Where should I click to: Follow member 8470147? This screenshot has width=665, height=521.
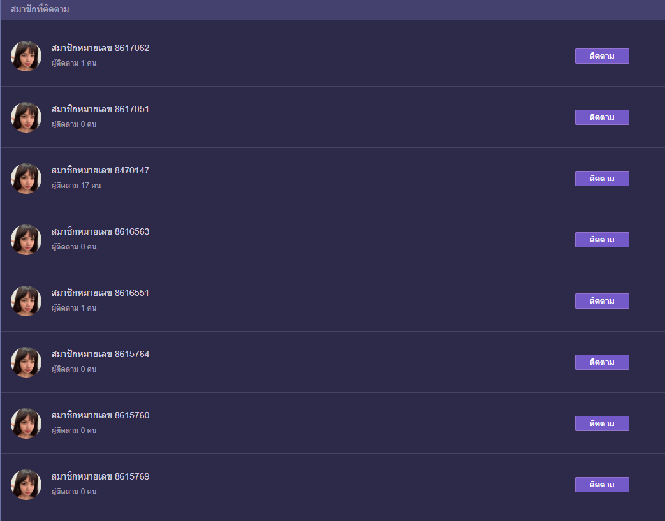click(602, 179)
